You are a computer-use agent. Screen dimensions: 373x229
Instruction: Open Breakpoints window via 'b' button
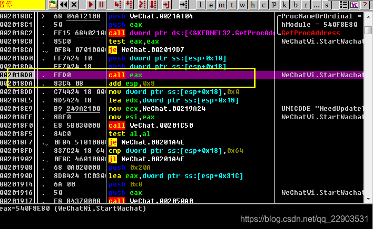click(x=295, y=5)
